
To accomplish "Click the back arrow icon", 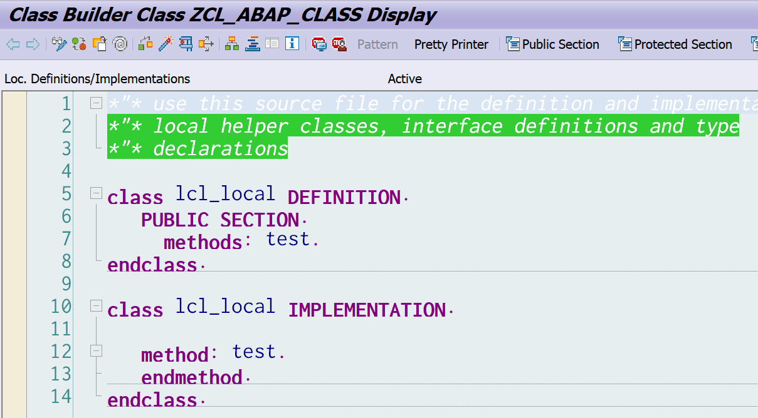I will 13,44.
